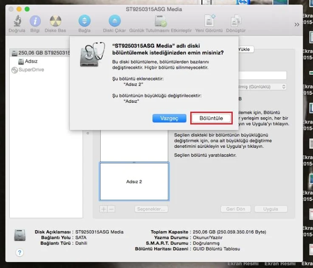Expand the toolbar overflow chevron
Viewport: 313px width, 268px height.
(297, 25)
